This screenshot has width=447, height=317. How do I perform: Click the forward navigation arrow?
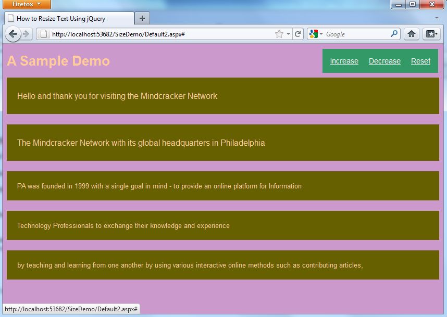pos(26,34)
